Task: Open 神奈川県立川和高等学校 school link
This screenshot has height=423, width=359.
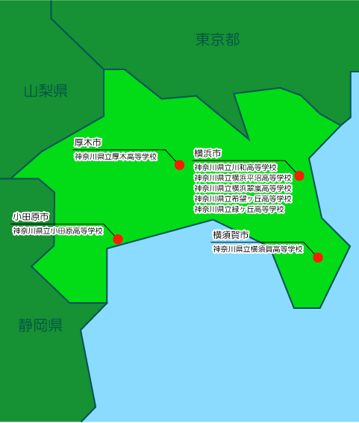Action: pyautogui.click(x=236, y=168)
